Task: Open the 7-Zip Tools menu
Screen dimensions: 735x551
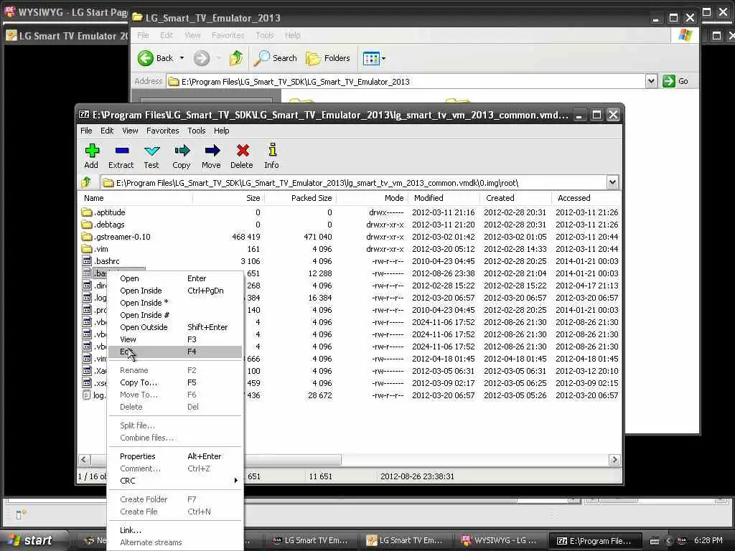Action: point(197,131)
